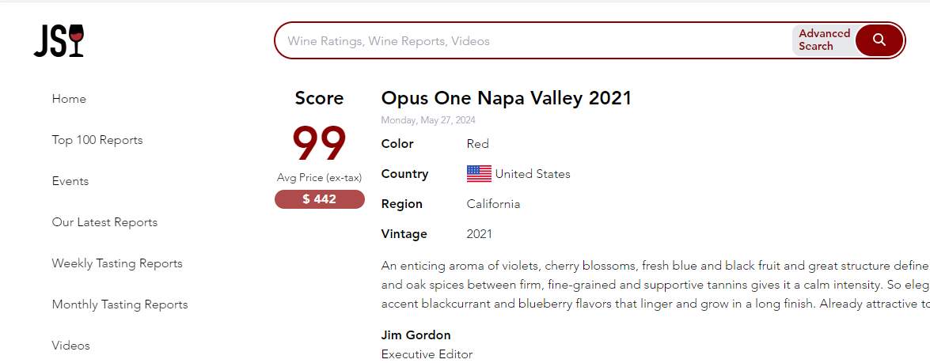
Task: Open Top 100 Reports
Action: point(97,140)
